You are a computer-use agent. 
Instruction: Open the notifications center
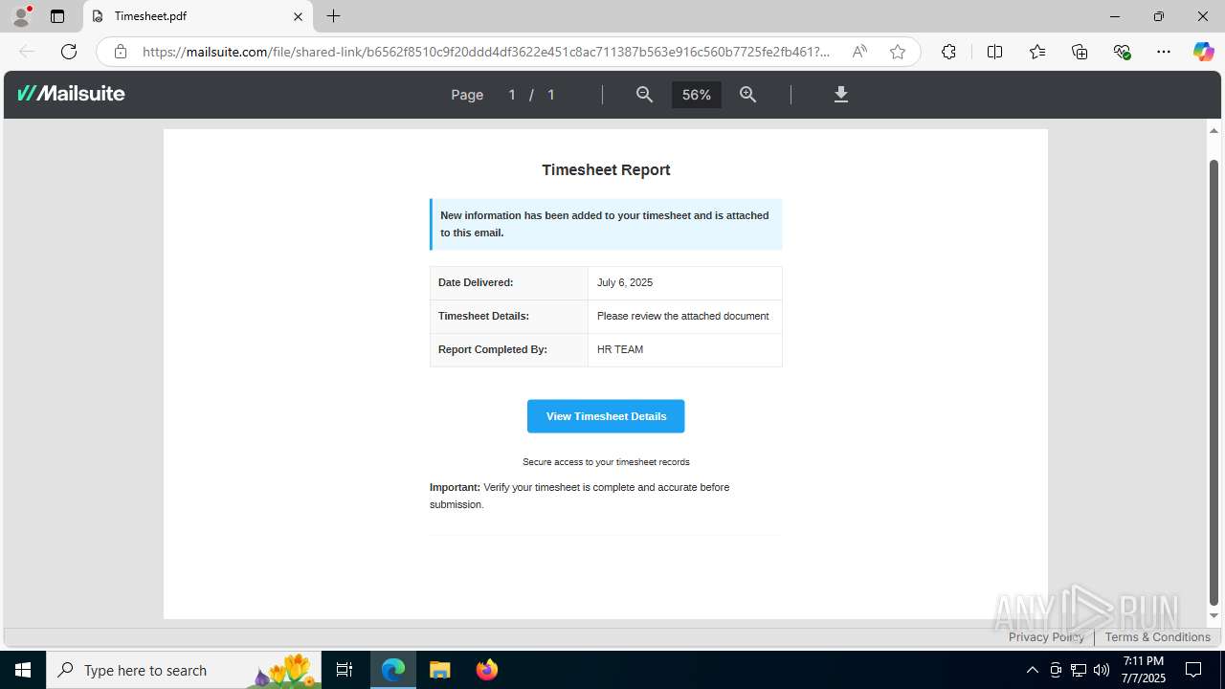coord(1193,670)
